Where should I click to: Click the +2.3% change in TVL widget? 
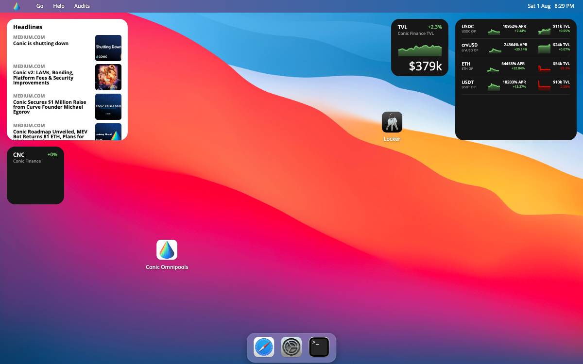pos(435,27)
